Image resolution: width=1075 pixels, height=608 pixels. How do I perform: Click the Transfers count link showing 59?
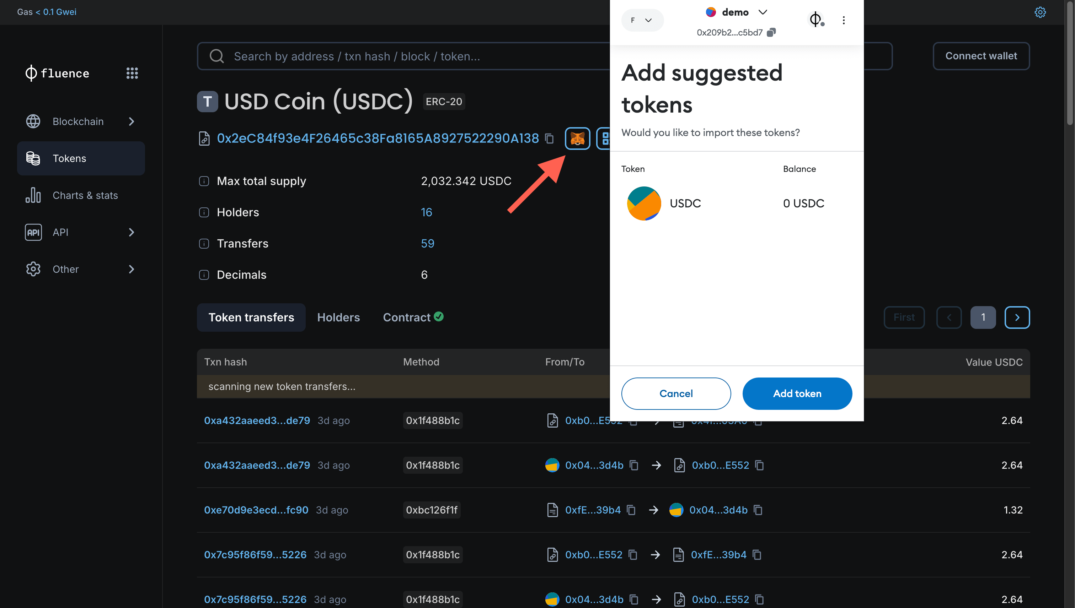[x=428, y=244]
